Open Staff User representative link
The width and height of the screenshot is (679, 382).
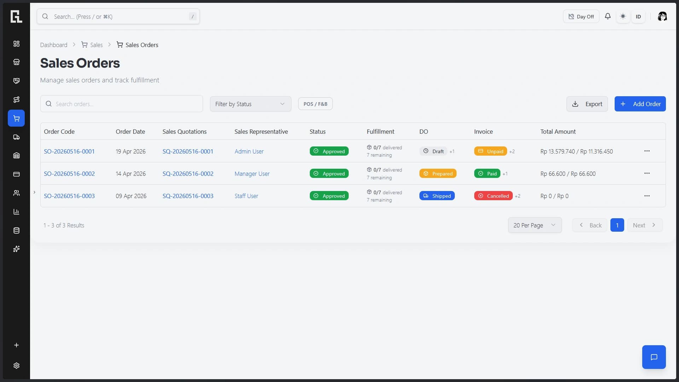(x=246, y=196)
